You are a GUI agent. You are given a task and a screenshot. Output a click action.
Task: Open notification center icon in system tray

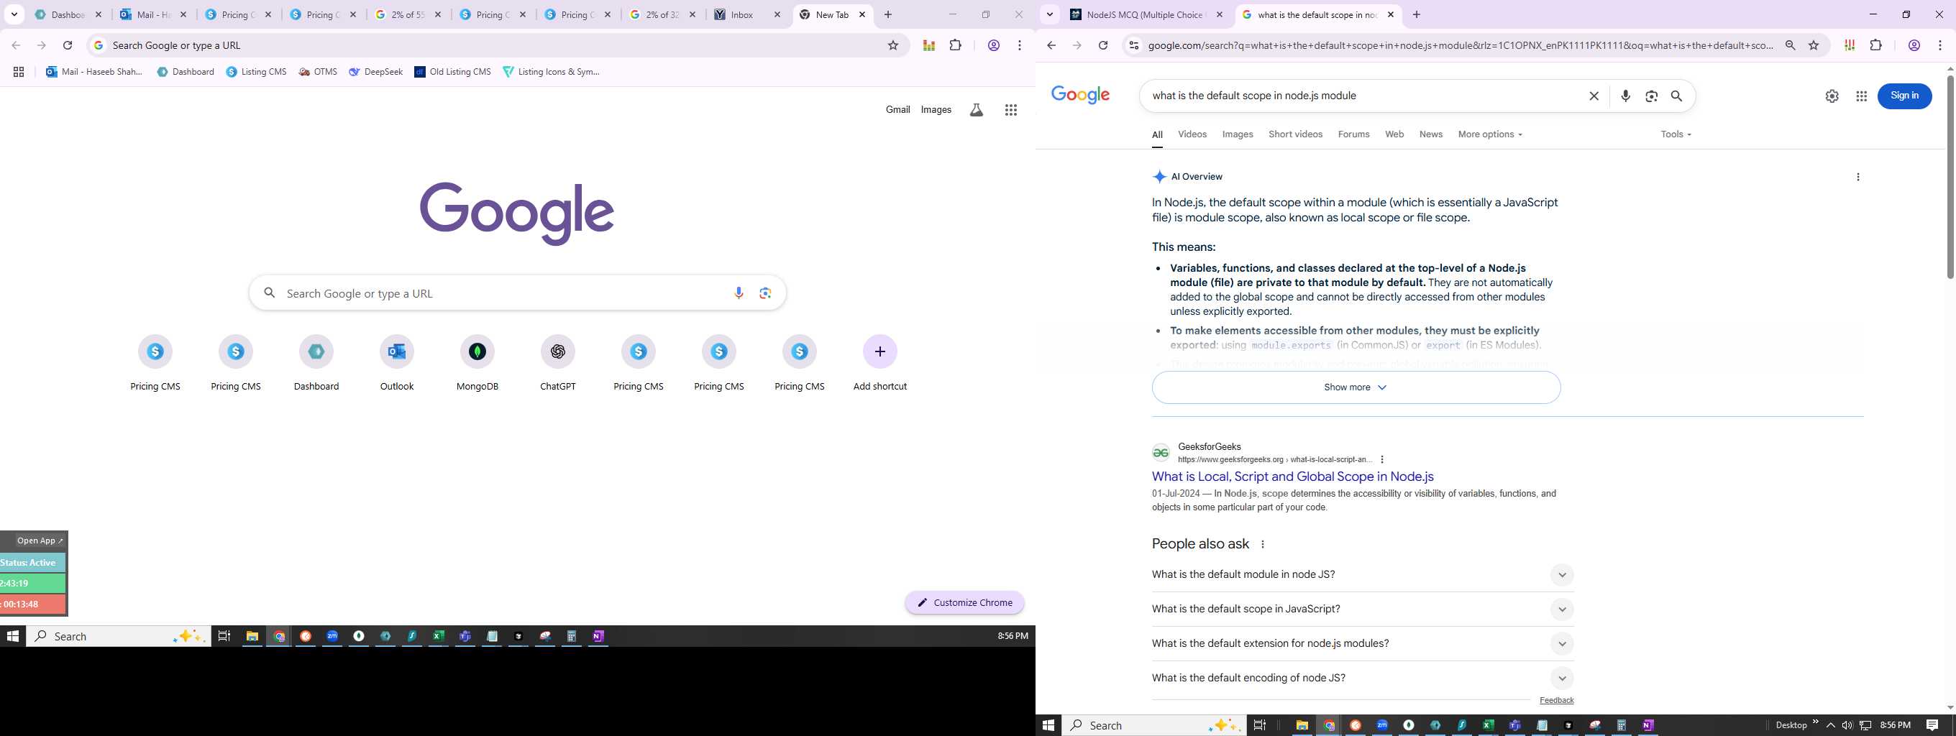pyautogui.click(x=1932, y=725)
